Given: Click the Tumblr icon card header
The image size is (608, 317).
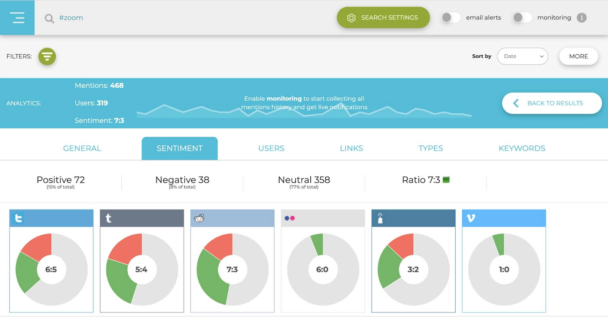Looking at the screenshot, I should tap(142, 218).
